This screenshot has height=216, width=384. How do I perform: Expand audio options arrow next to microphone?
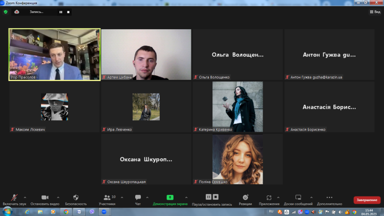[x=25, y=197]
